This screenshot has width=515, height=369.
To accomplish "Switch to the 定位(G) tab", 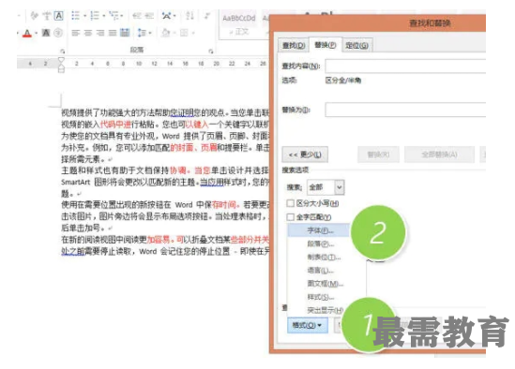I will [356, 45].
